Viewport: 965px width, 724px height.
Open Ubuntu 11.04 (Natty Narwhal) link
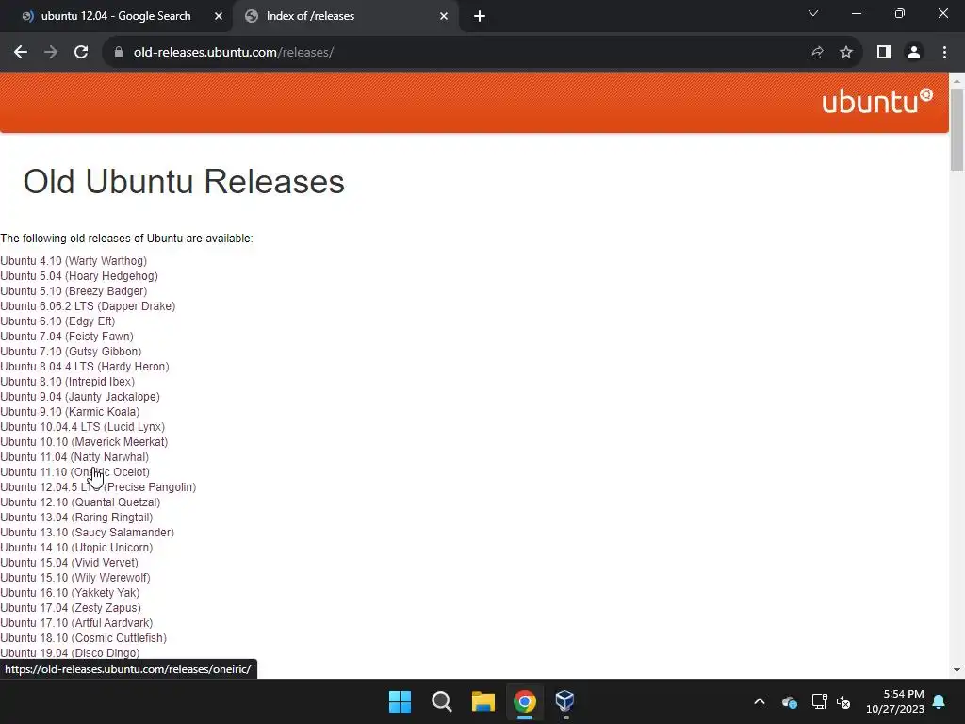pyautogui.click(x=74, y=457)
